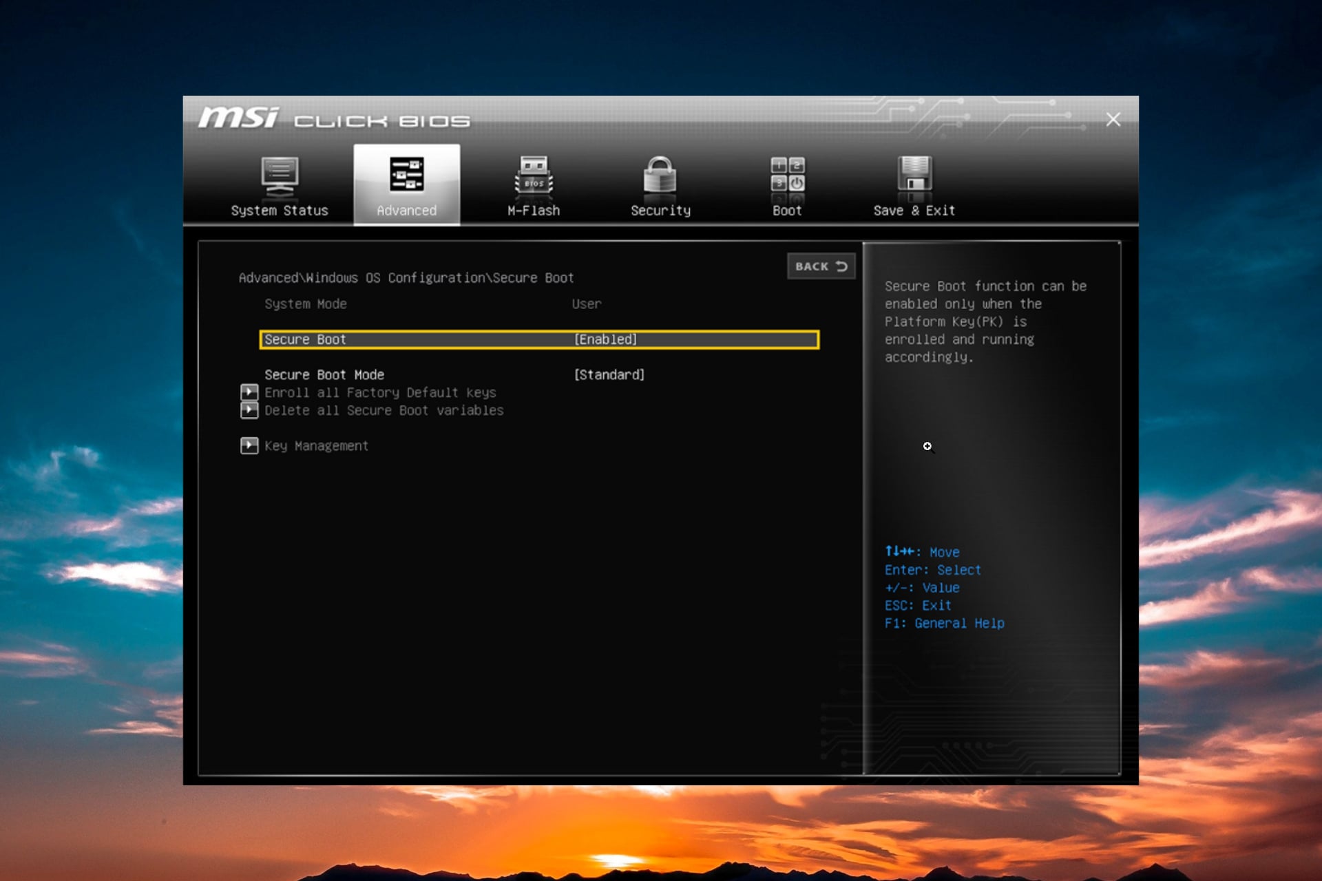Viewport: 1322px width, 881px height.
Task: Disable Secure Boot by clicking [Enabled]
Action: pyautogui.click(x=605, y=339)
